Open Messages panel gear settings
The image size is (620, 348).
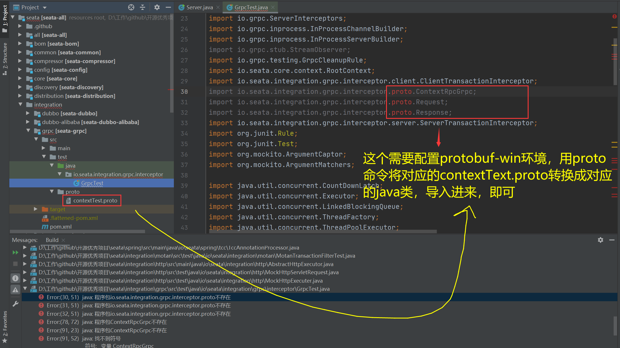601,240
